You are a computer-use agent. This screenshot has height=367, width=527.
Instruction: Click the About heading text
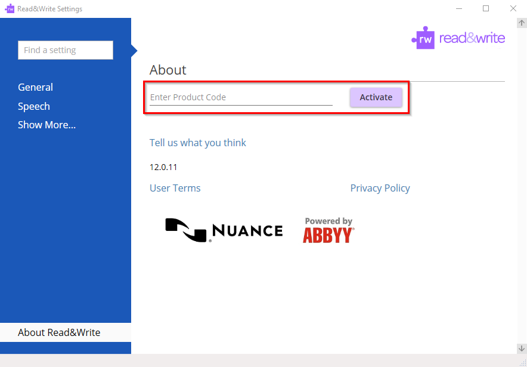tap(168, 70)
